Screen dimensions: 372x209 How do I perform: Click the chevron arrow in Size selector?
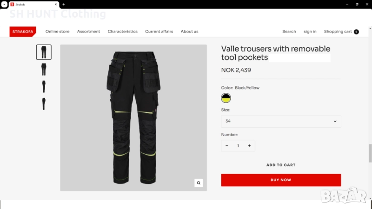click(x=335, y=121)
